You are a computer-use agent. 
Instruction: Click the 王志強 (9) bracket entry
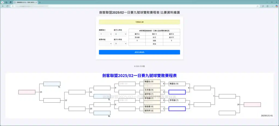[152, 90]
